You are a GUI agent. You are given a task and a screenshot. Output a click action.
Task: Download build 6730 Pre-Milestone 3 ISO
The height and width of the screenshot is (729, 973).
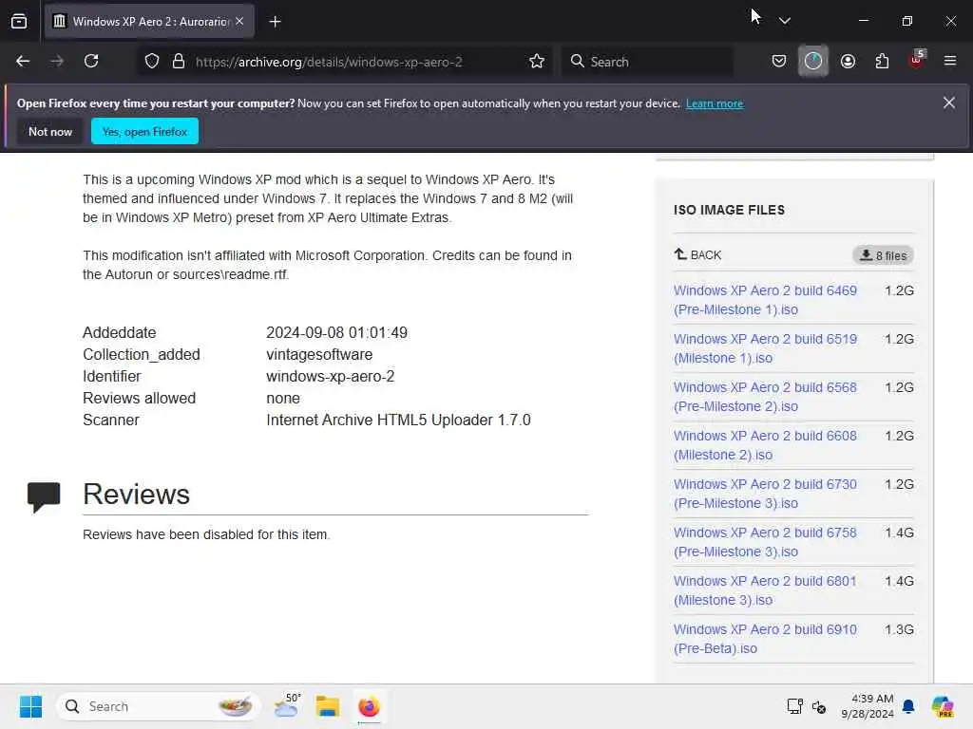[x=765, y=494]
